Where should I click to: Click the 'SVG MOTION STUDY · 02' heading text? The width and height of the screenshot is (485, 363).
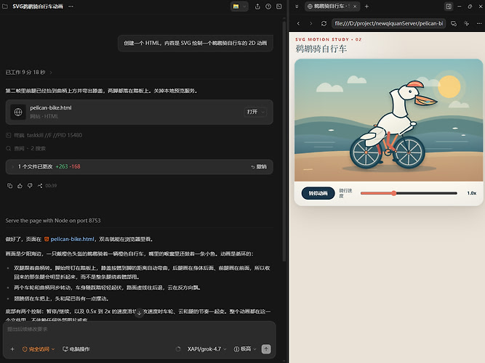pos(328,39)
